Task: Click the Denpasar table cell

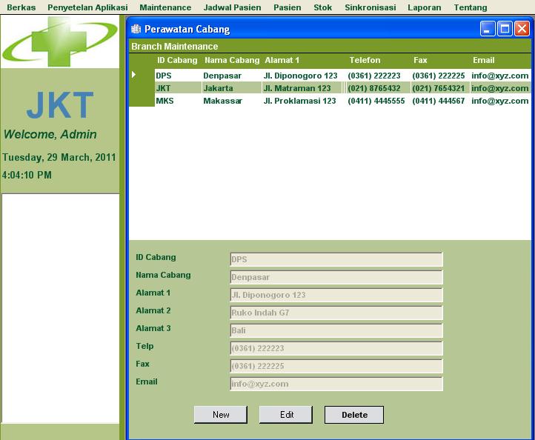Action: click(232, 76)
